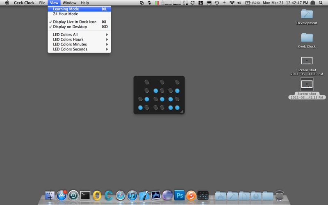Select the Development folder on desktop
This screenshot has width=328, height=205.
click(x=307, y=17)
